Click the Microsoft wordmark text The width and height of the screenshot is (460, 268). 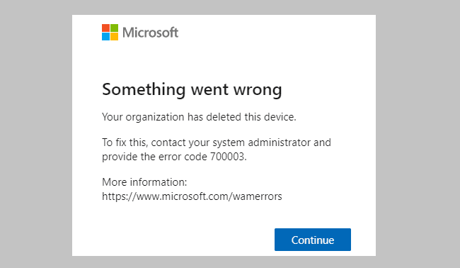[150, 33]
